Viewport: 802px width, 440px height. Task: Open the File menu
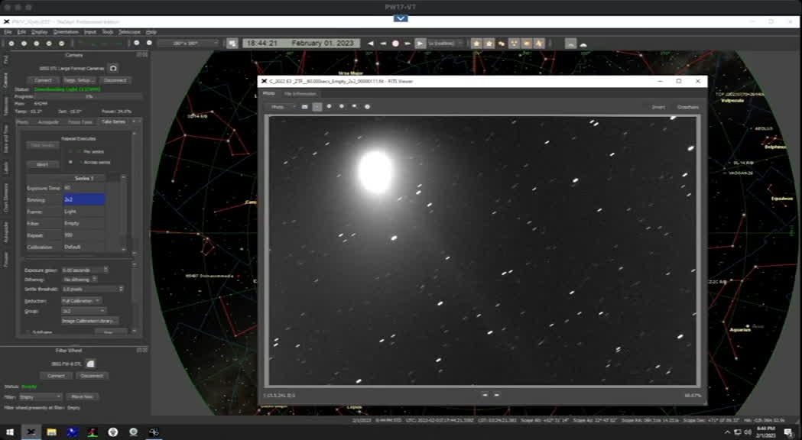8,31
